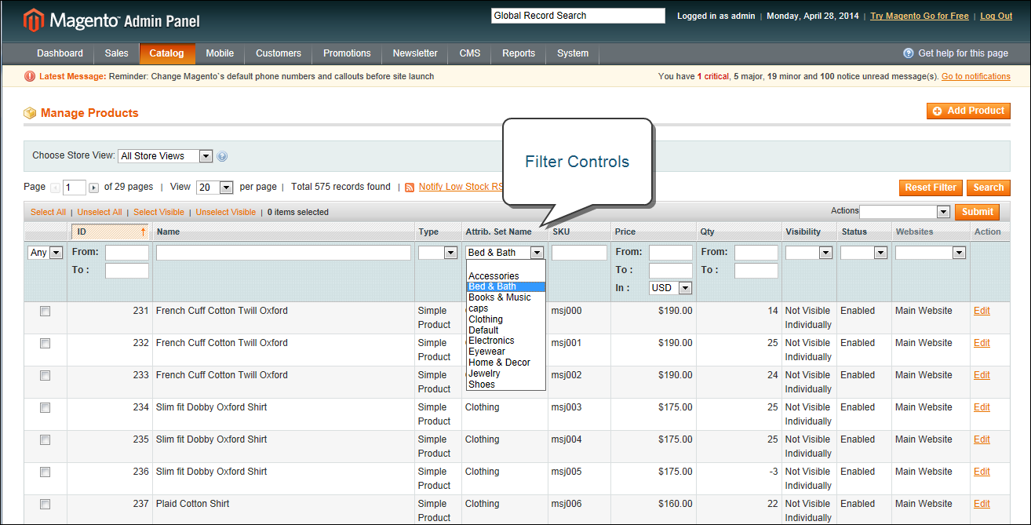Screen dimensions: 1031x525
Task: Click the Manage Products box icon
Action: 30,113
